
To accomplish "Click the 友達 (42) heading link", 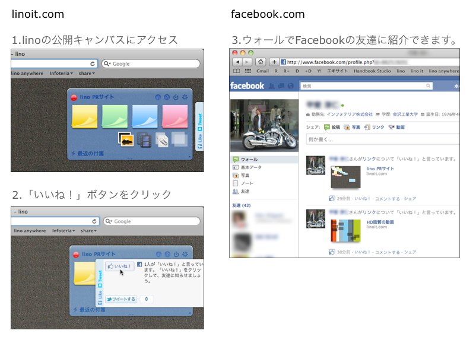I will (x=242, y=205).
